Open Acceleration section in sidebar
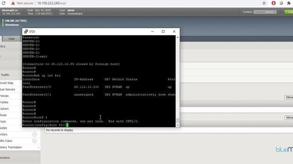Viewport: 293px width, 164px height. pyautogui.click(x=5, y=158)
